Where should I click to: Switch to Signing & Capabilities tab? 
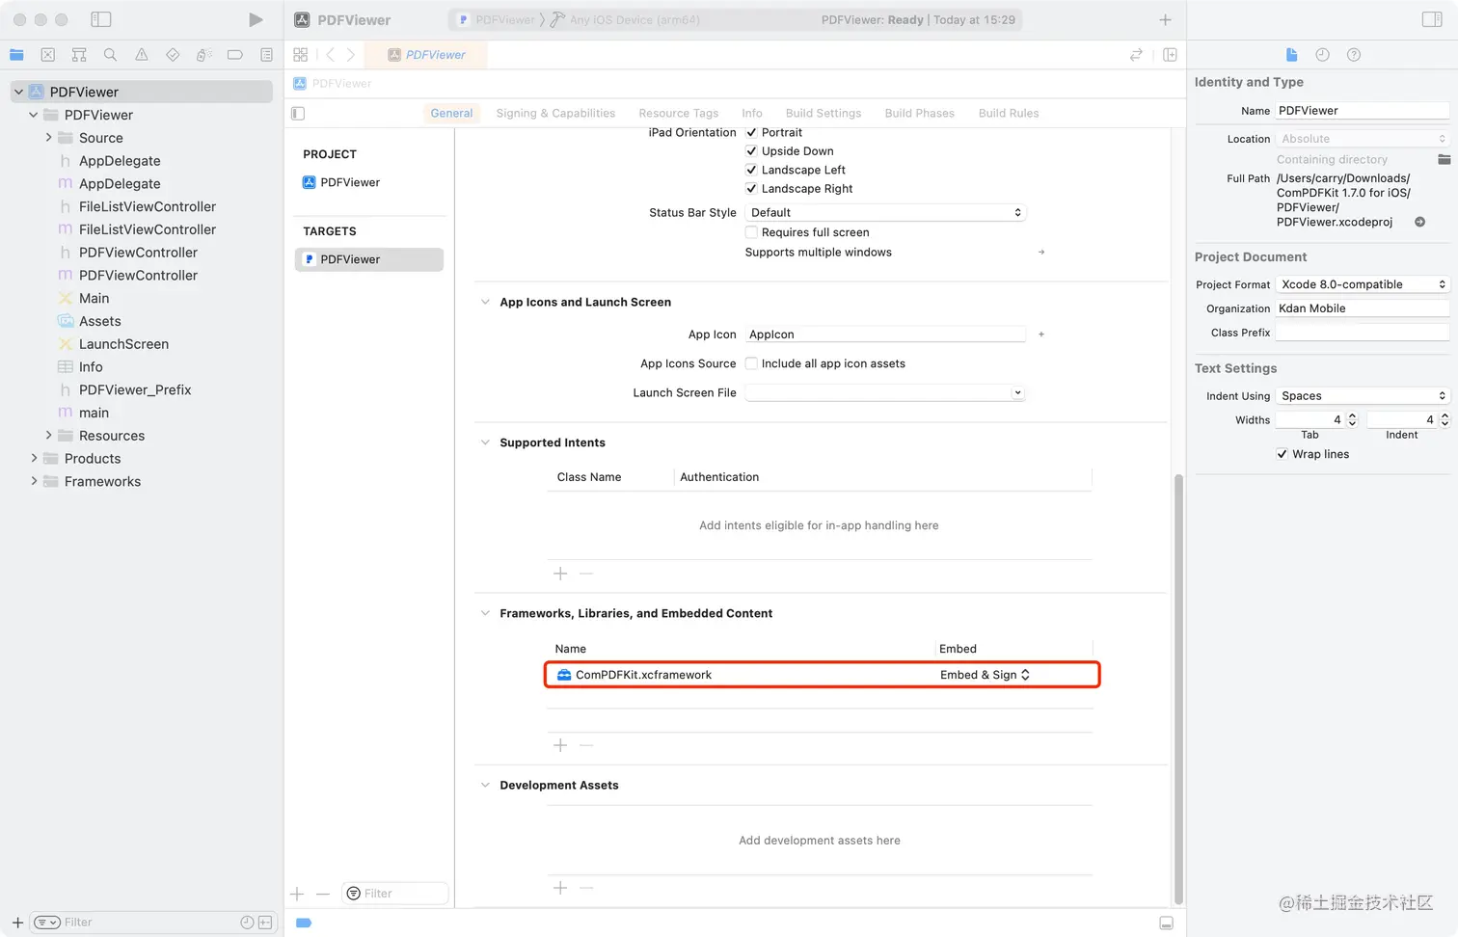click(x=555, y=113)
